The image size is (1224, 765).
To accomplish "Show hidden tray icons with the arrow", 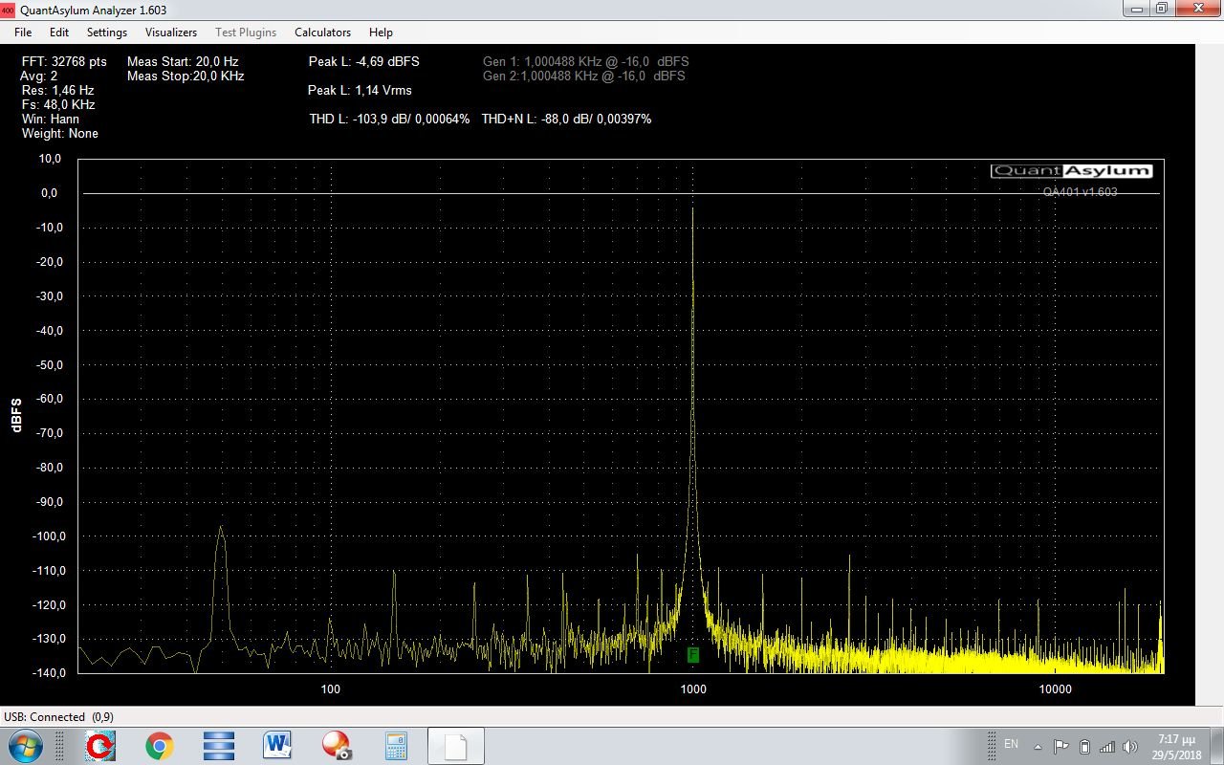I will (1038, 747).
